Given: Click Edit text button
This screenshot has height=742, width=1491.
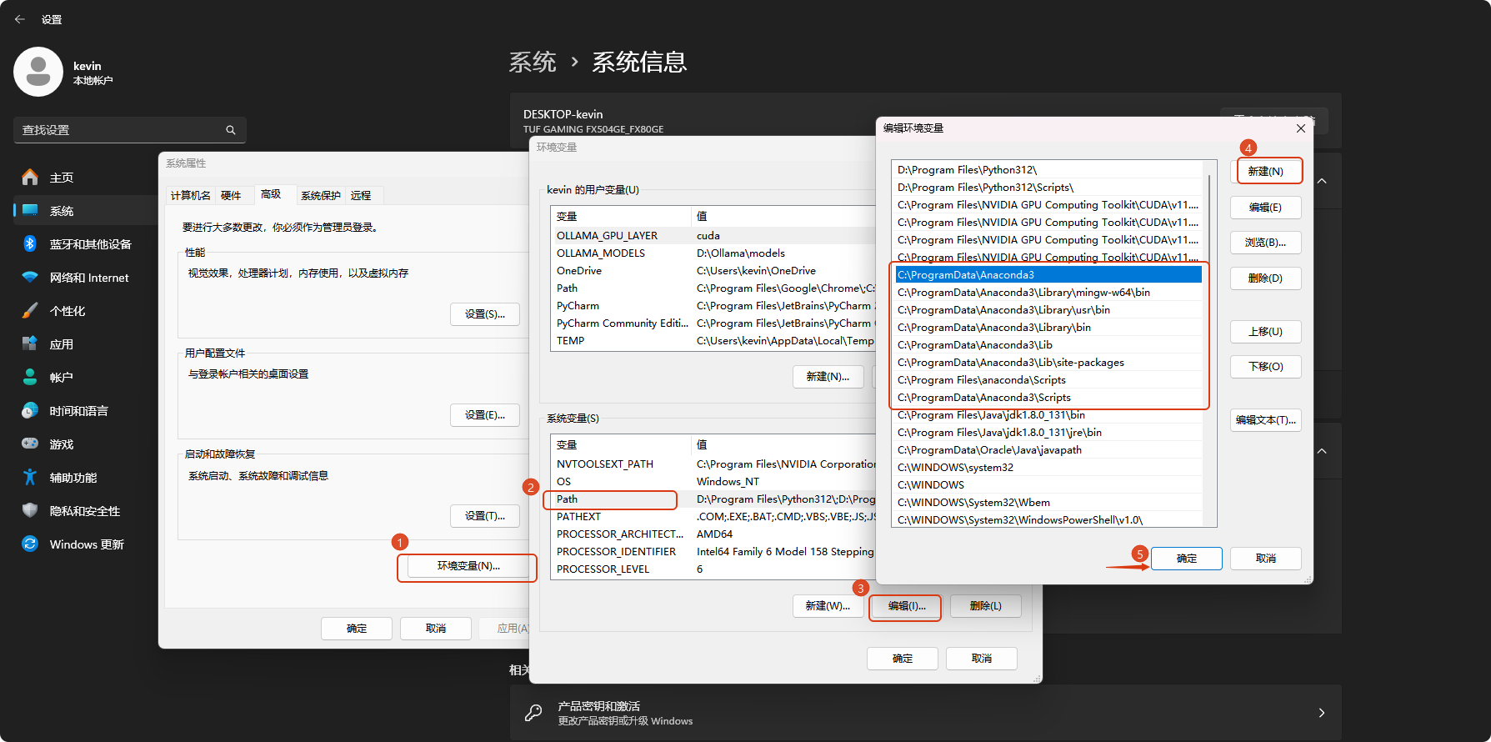Looking at the screenshot, I should (x=1265, y=420).
